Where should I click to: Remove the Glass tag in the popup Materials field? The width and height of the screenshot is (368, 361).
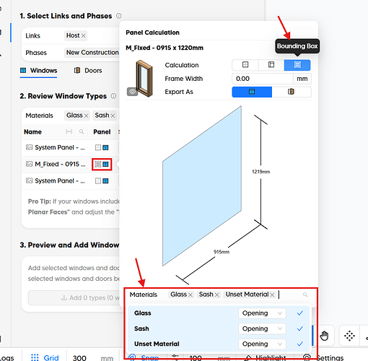[x=190, y=295]
